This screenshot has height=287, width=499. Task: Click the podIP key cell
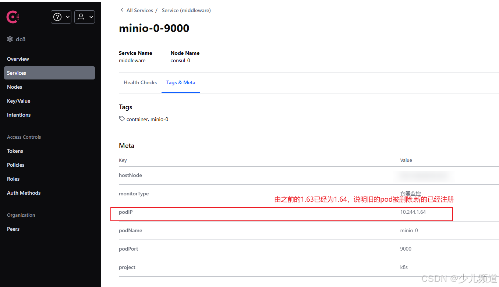point(125,212)
